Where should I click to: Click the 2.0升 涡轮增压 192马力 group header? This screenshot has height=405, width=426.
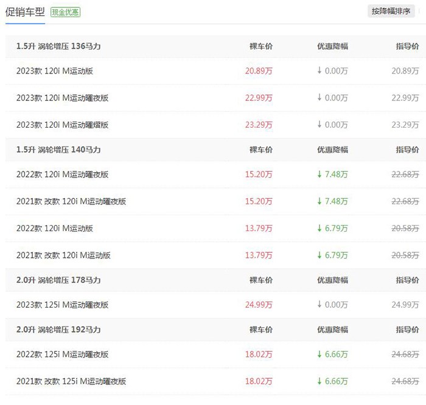pos(58,330)
